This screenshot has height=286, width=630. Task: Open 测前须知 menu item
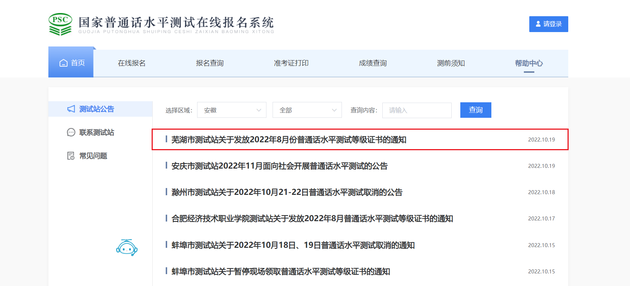coord(451,63)
